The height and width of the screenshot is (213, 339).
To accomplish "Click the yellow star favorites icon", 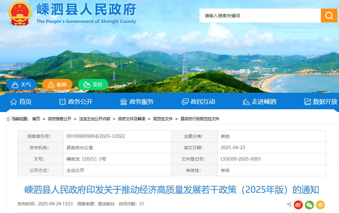I will click(x=320, y=204).
